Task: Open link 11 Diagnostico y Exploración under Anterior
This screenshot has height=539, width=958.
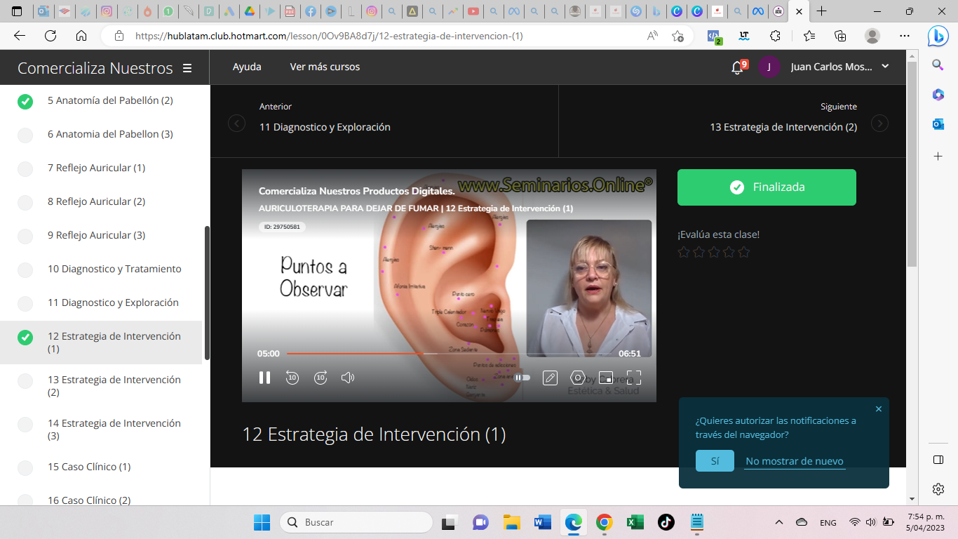Action: click(325, 127)
